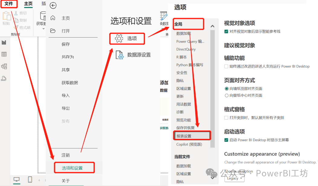Select 区域设置 under 全局
This screenshot has height=186, width=318.
point(183,88)
